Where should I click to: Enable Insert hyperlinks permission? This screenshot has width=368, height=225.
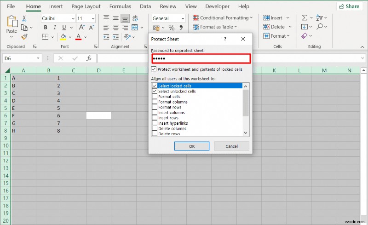click(x=155, y=123)
